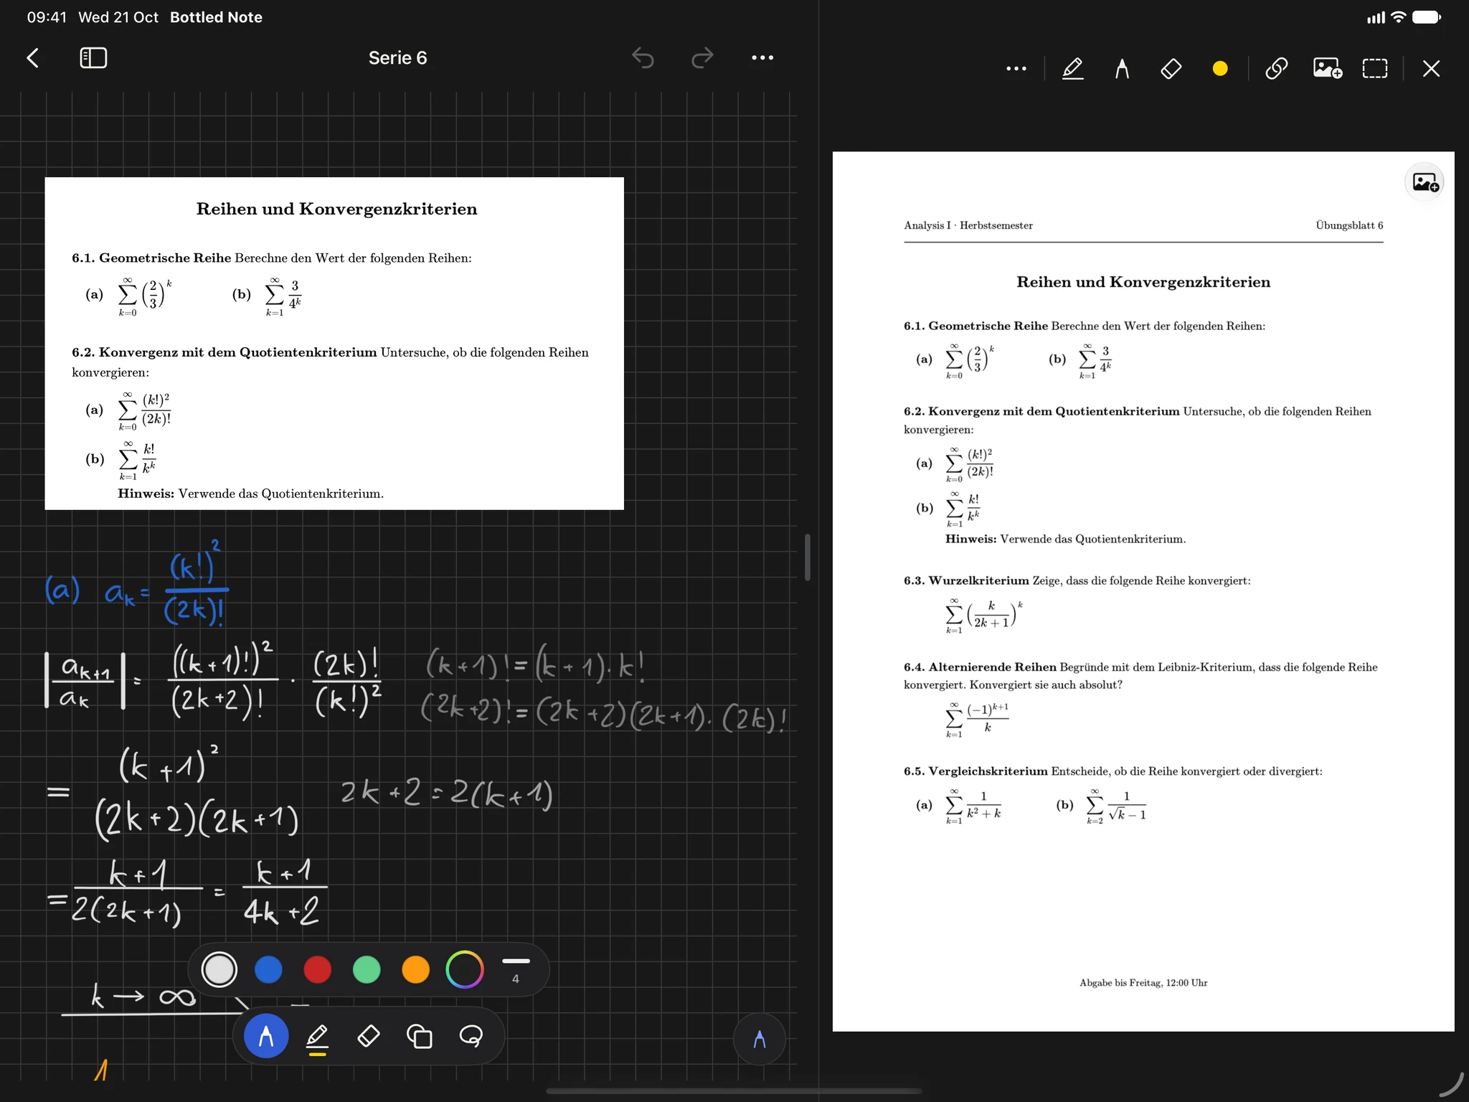Activate the dashed rectangle selection tool
The height and width of the screenshot is (1102, 1469).
1375,69
